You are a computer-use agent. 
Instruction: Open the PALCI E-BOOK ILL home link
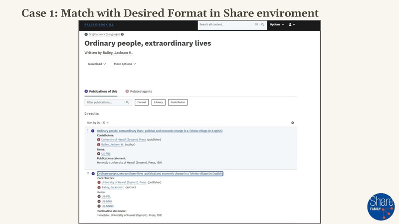tap(99, 24)
